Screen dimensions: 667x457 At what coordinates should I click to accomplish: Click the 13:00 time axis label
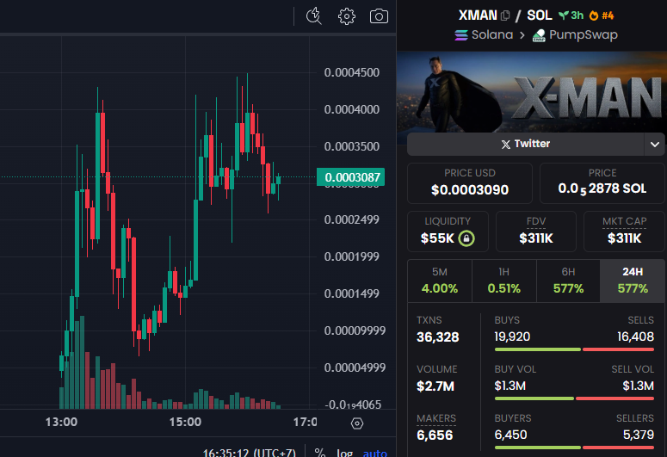(x=61, y=422)
